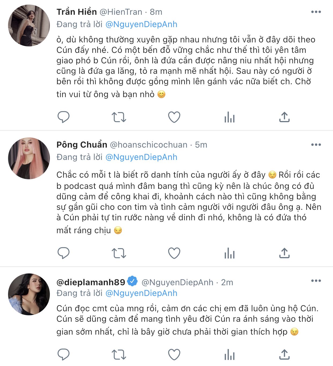Reply to the @dieplamanh89 tweet
The width and height of the screenshot is (333, 366).
pos(64,355)
